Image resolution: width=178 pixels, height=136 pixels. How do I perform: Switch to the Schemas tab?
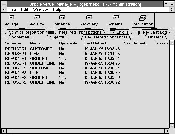pyautogui.click(x=20, y=37)
